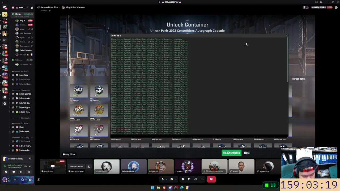
Task: Click Watch Stream for Akane Kurokawa
Action: (76, 167)
